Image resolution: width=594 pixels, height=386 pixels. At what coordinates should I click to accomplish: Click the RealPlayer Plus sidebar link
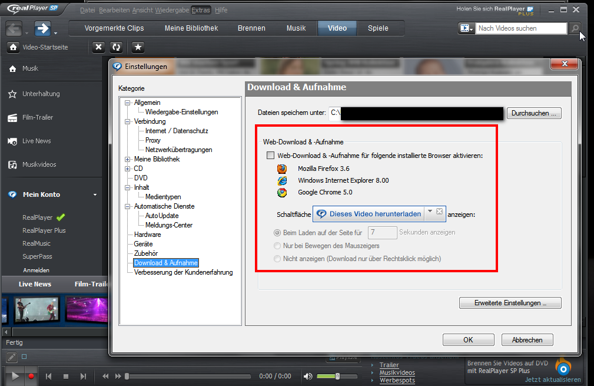tap(44, 230)
